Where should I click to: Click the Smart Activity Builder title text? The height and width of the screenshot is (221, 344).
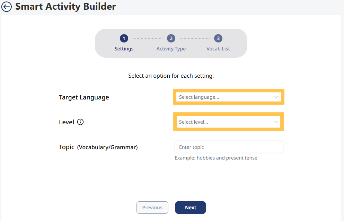65,6
